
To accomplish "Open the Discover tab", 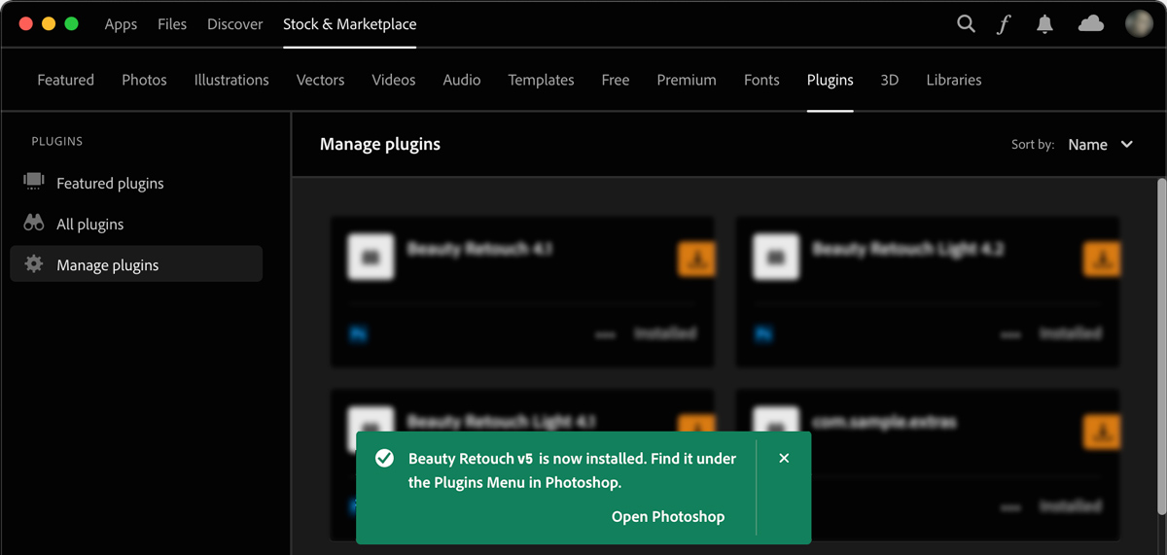I will click(234, 24).
